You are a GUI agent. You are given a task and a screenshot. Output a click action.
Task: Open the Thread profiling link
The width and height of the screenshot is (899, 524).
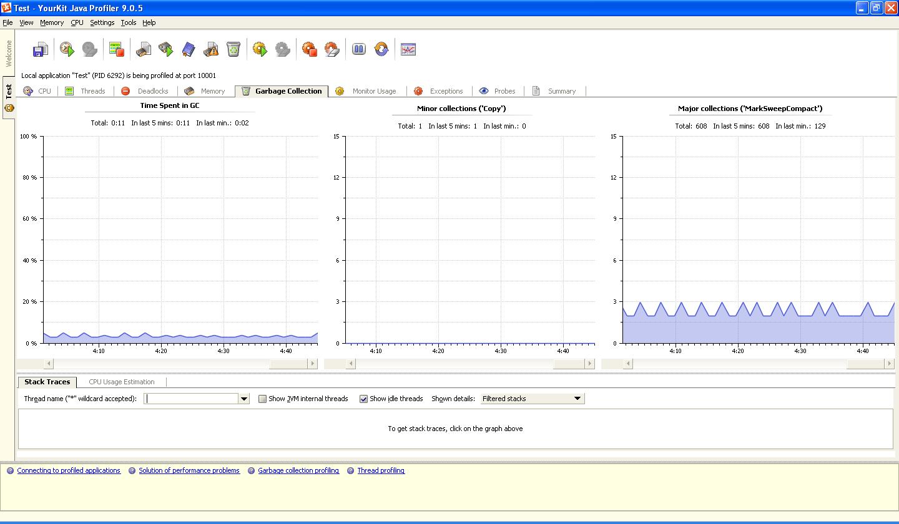tap(381, 471)
